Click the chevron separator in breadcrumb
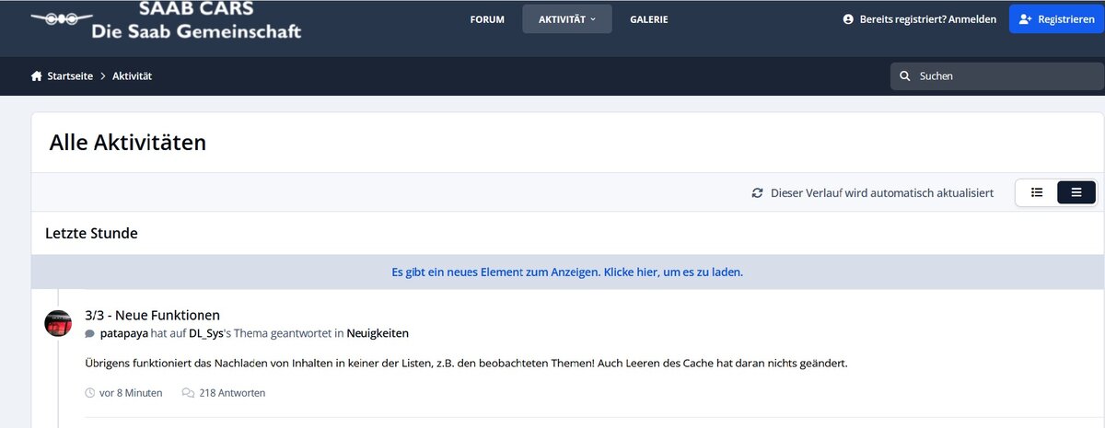The width and height of the screenshot is (1105, 428). [103, 76]
